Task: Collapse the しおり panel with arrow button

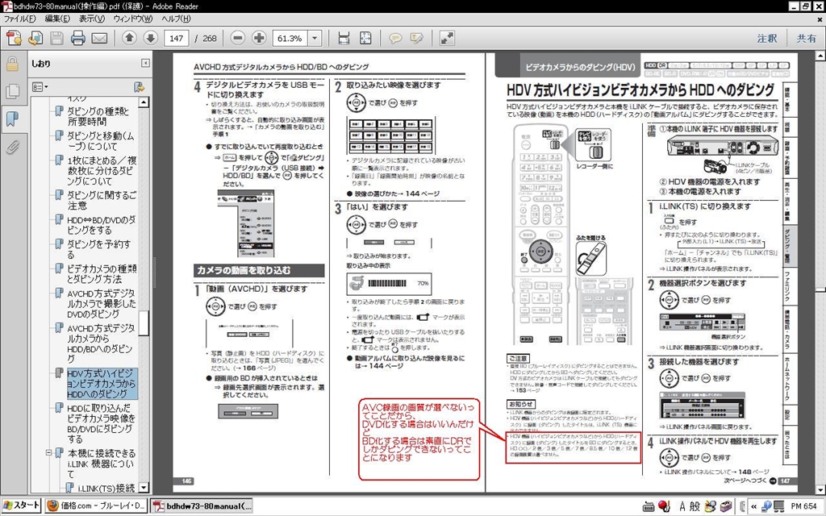Action: [x=145, y=63]
